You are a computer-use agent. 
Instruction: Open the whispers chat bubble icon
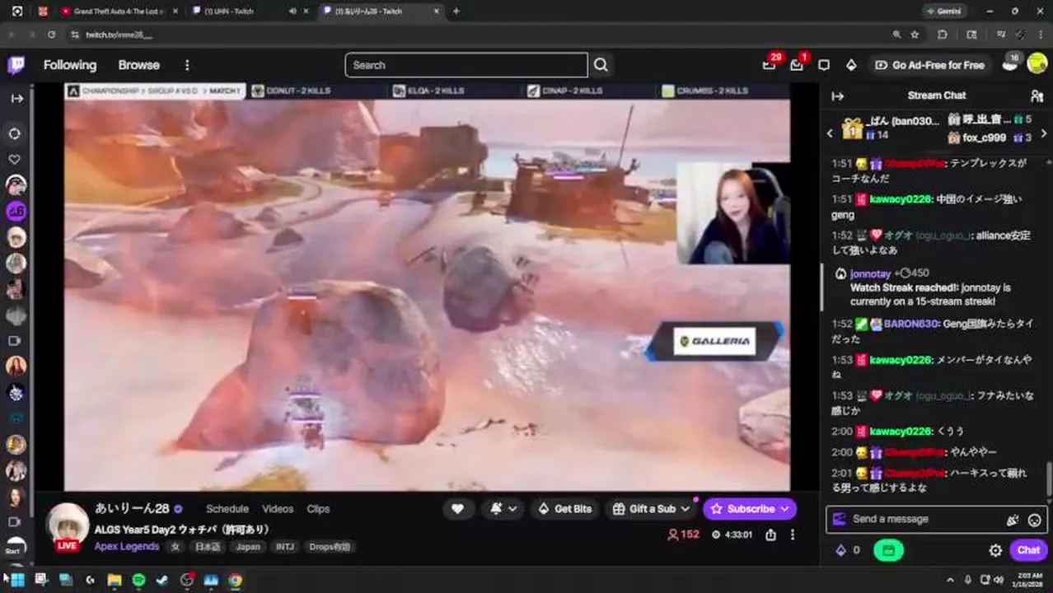point(824,65)
